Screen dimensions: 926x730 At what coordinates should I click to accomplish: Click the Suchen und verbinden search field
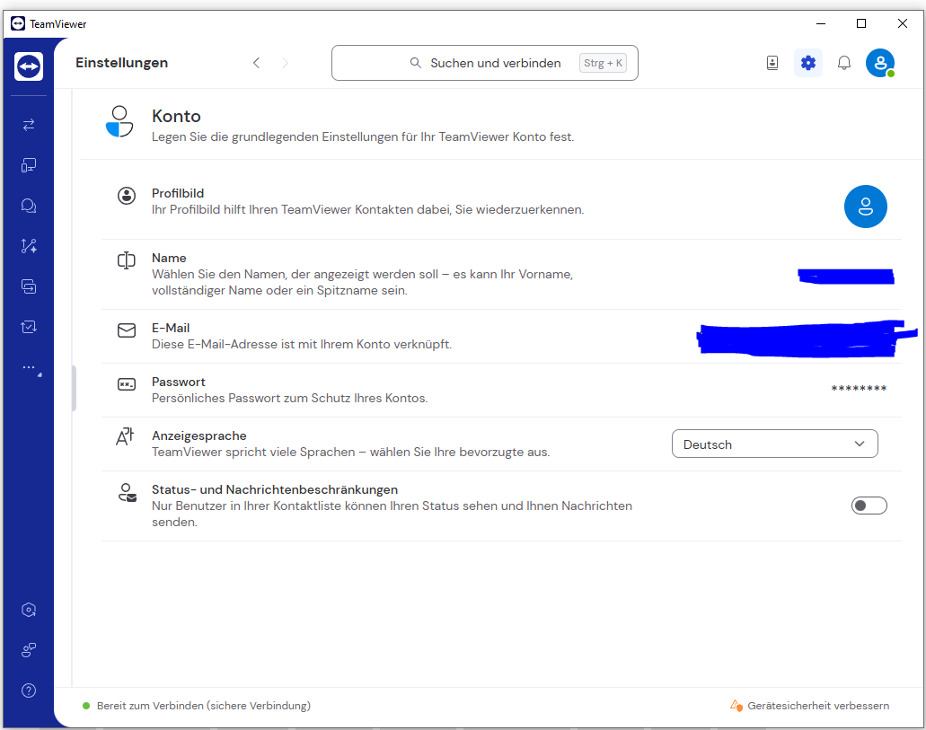coord(485,63)
